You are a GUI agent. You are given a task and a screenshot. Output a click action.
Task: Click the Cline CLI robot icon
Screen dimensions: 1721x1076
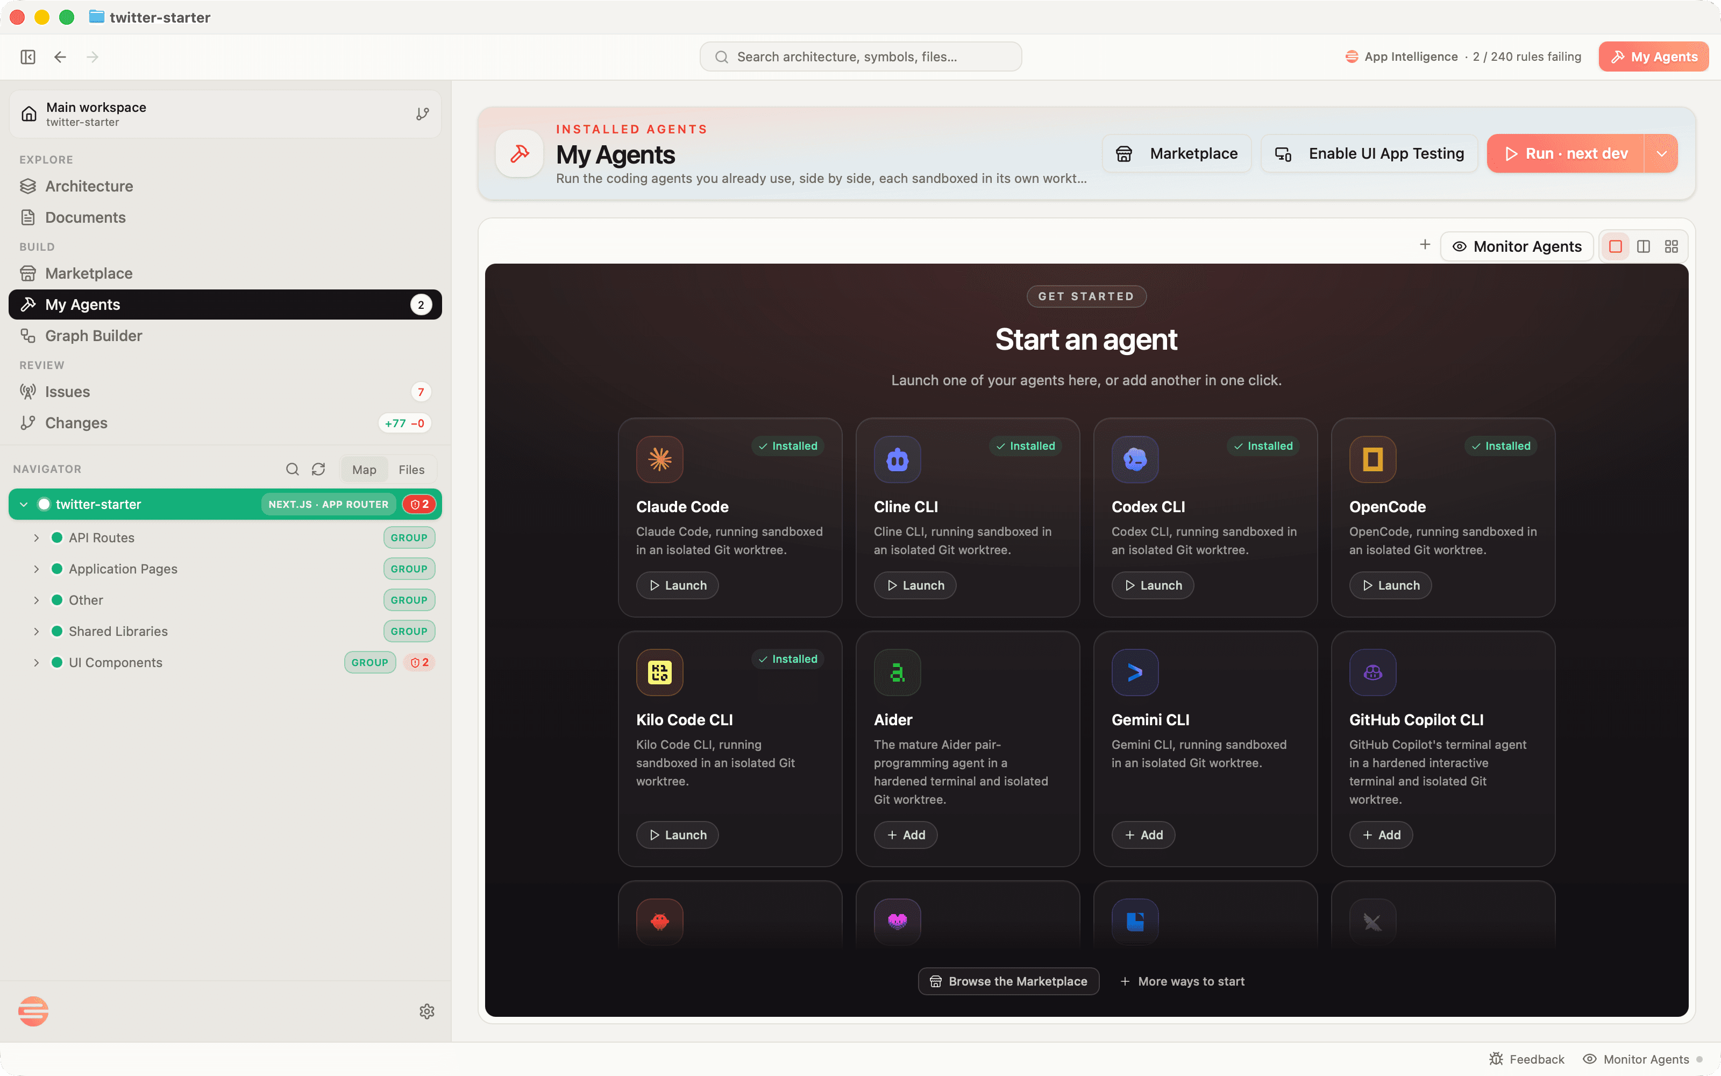pyautogui.click(x=897, y=459)
